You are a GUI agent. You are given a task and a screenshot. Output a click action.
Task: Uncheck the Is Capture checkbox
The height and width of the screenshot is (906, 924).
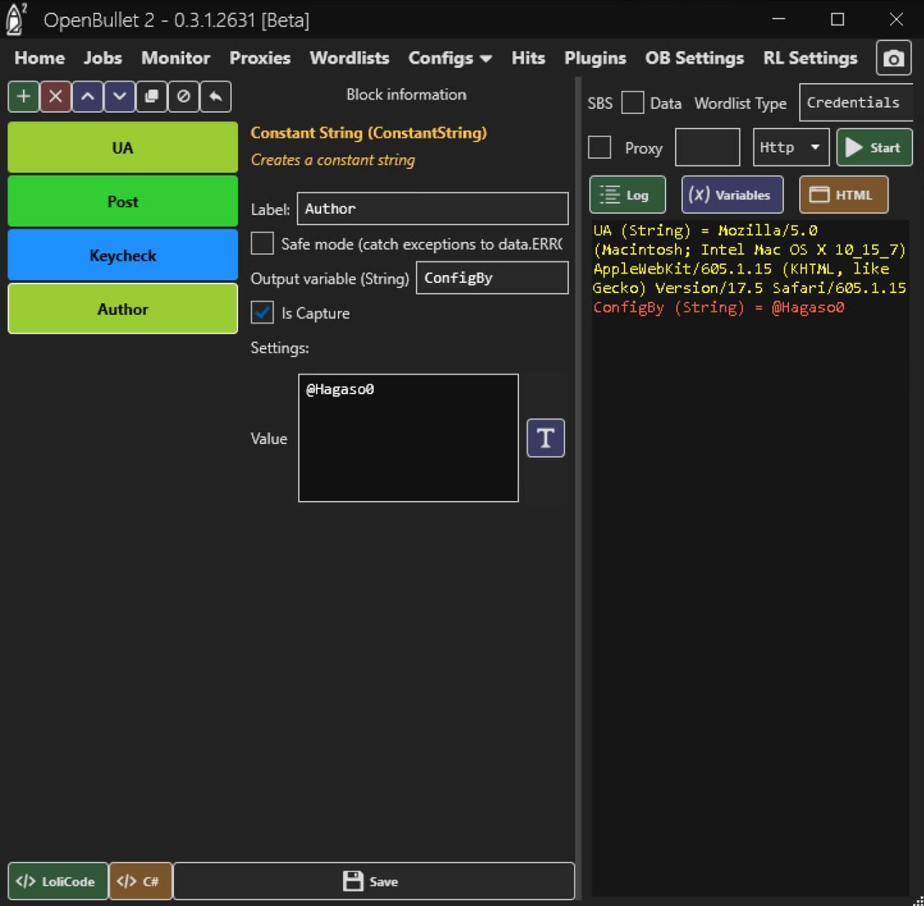point(262,313)
